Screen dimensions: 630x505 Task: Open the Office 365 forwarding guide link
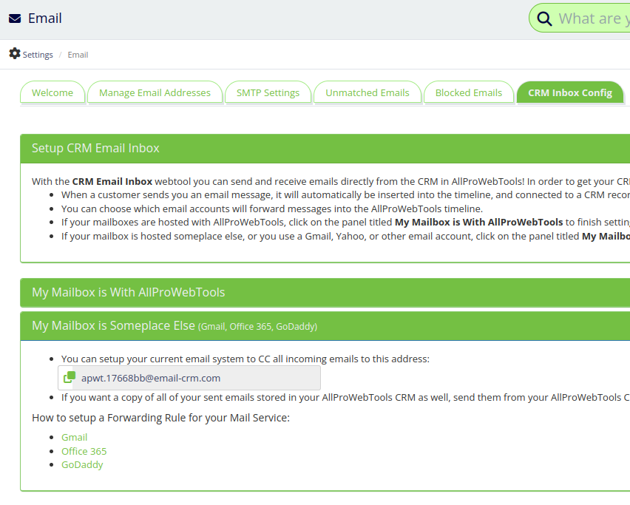[84, 451]
